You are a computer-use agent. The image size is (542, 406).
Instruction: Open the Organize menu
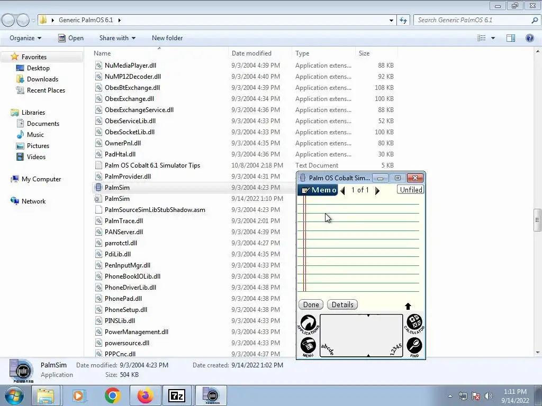click(x=25, y=38)
